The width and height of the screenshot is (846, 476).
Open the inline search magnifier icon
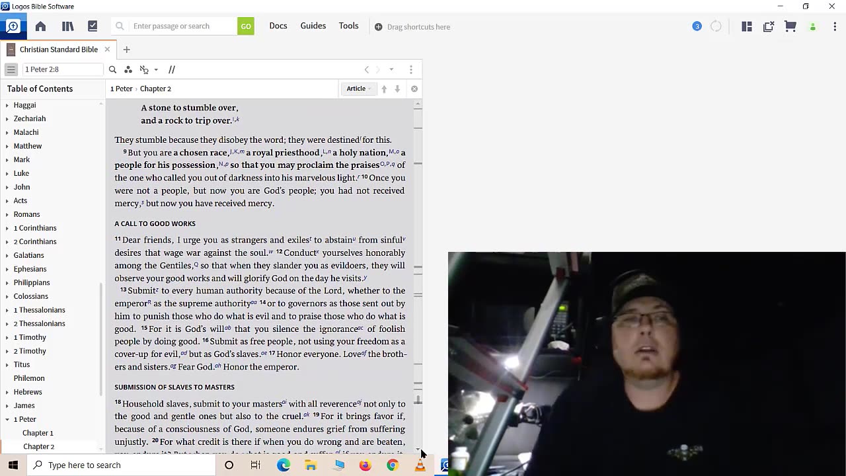click(112, 69)
